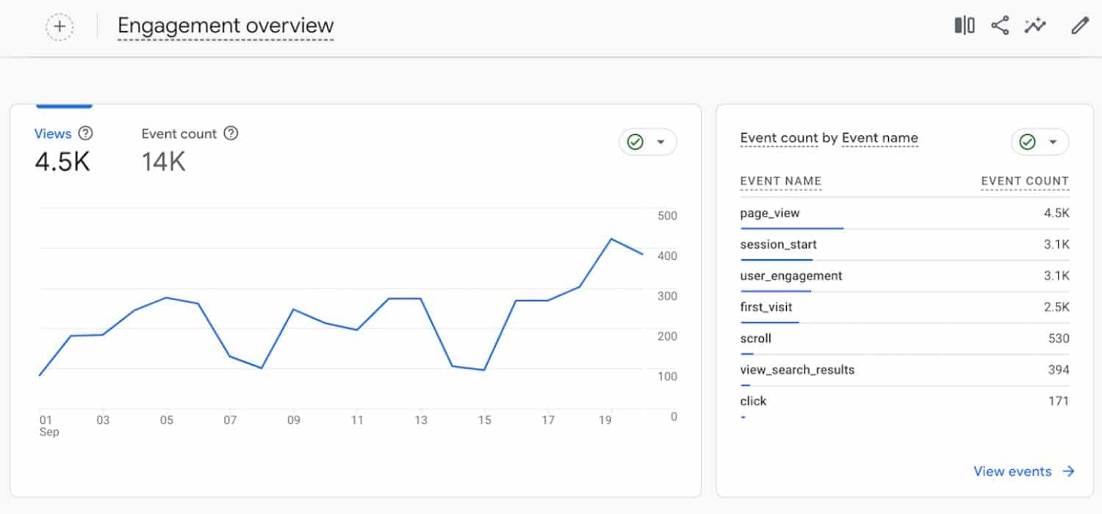Click the 394 event count value

pyautogui.click(x=1059, y=370)
